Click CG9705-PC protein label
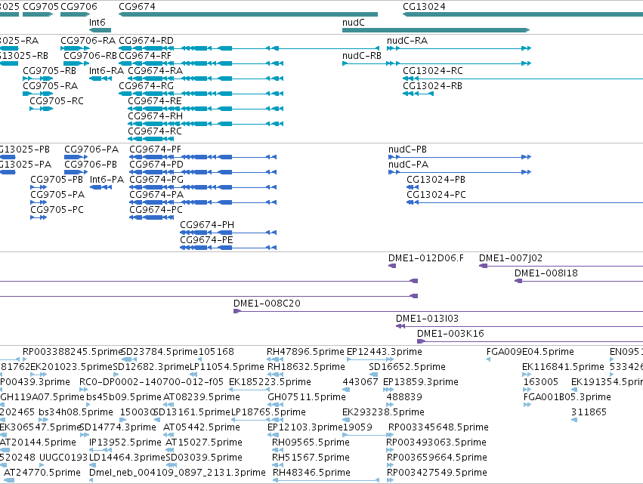This screenshot has height=484, width=643. coord(57,210)
